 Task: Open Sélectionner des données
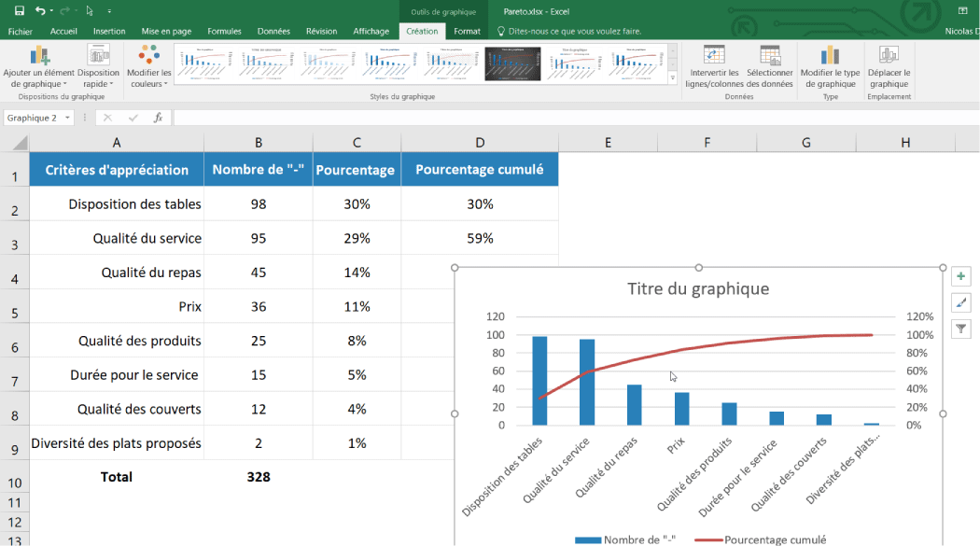click(771, 65)
